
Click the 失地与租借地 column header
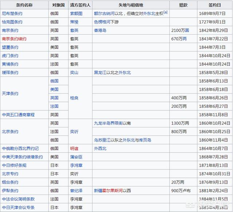pyautogui.click(x=131, y=5)
